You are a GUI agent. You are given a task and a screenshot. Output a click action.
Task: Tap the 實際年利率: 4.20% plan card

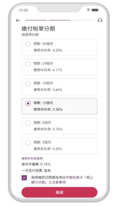pos(60,47)
